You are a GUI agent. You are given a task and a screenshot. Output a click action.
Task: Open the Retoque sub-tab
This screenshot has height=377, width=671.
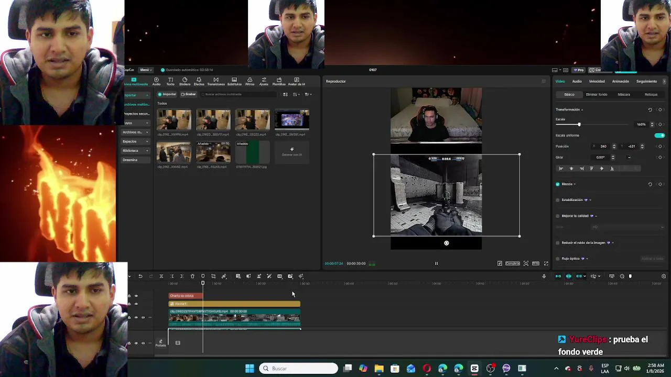click(x=651, y=95)
